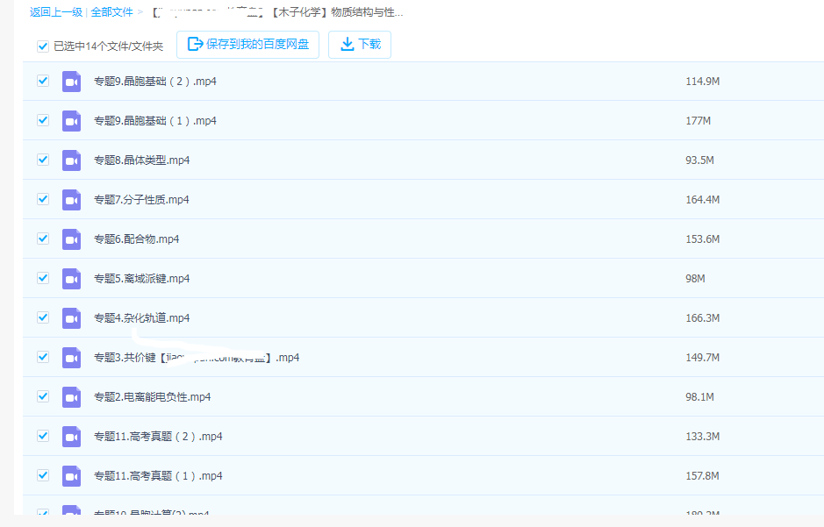Click video icon for 专题5.离域派键.mp4
This screenshot has height=527, width=824.
71,279
